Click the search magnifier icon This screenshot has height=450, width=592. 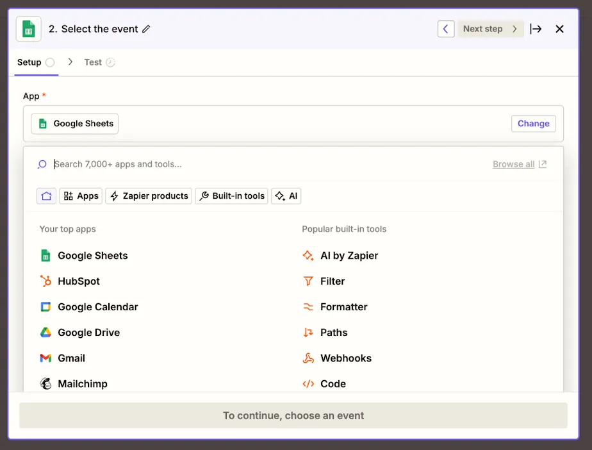42,164
